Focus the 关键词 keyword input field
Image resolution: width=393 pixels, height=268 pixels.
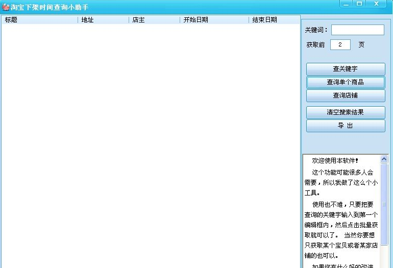click(358, 30)
